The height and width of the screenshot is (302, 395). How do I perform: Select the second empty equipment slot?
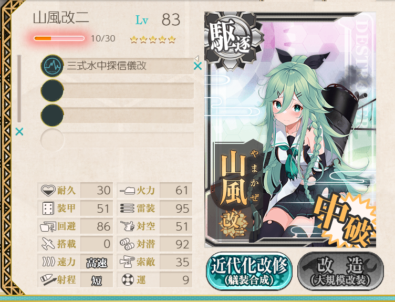(x=117, y=90)
